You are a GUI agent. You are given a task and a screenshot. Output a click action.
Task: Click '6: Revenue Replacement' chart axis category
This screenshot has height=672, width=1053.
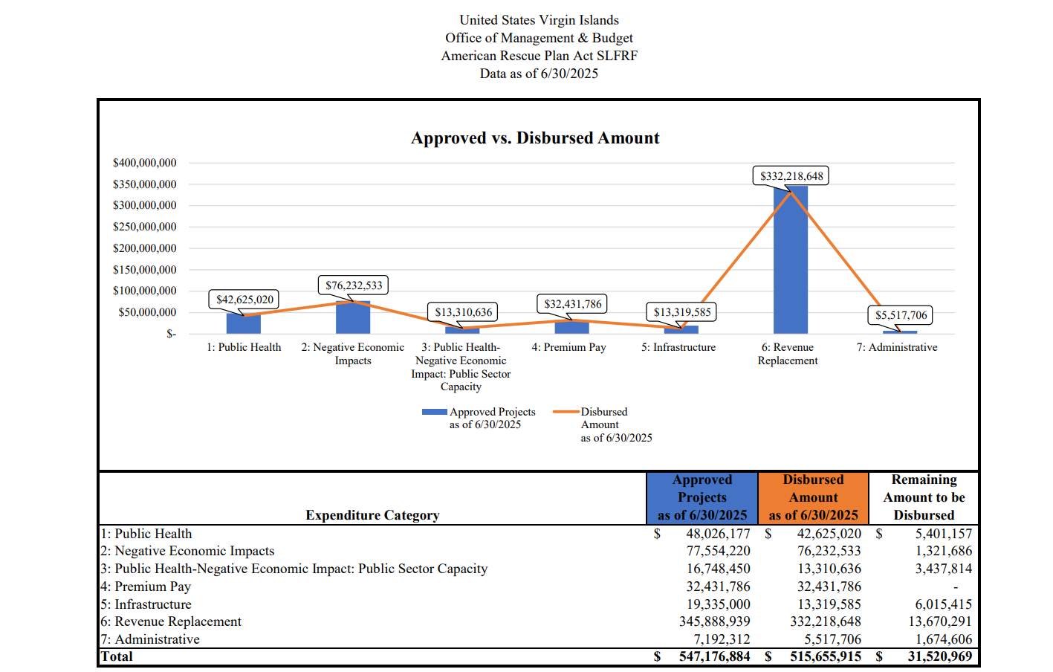coord(788,354)
